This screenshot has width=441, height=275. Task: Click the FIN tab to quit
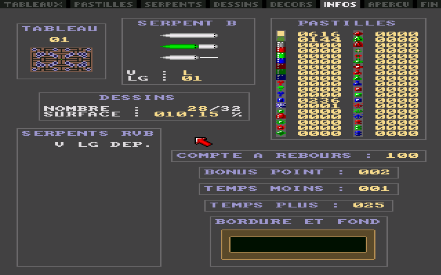click(429, 4)
